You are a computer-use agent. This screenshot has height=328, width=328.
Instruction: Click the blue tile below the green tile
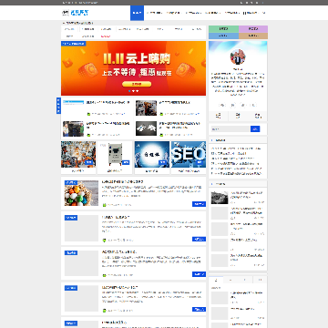coord(223,36)
